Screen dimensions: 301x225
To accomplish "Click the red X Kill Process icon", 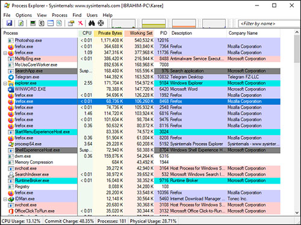I will (81, 23).
